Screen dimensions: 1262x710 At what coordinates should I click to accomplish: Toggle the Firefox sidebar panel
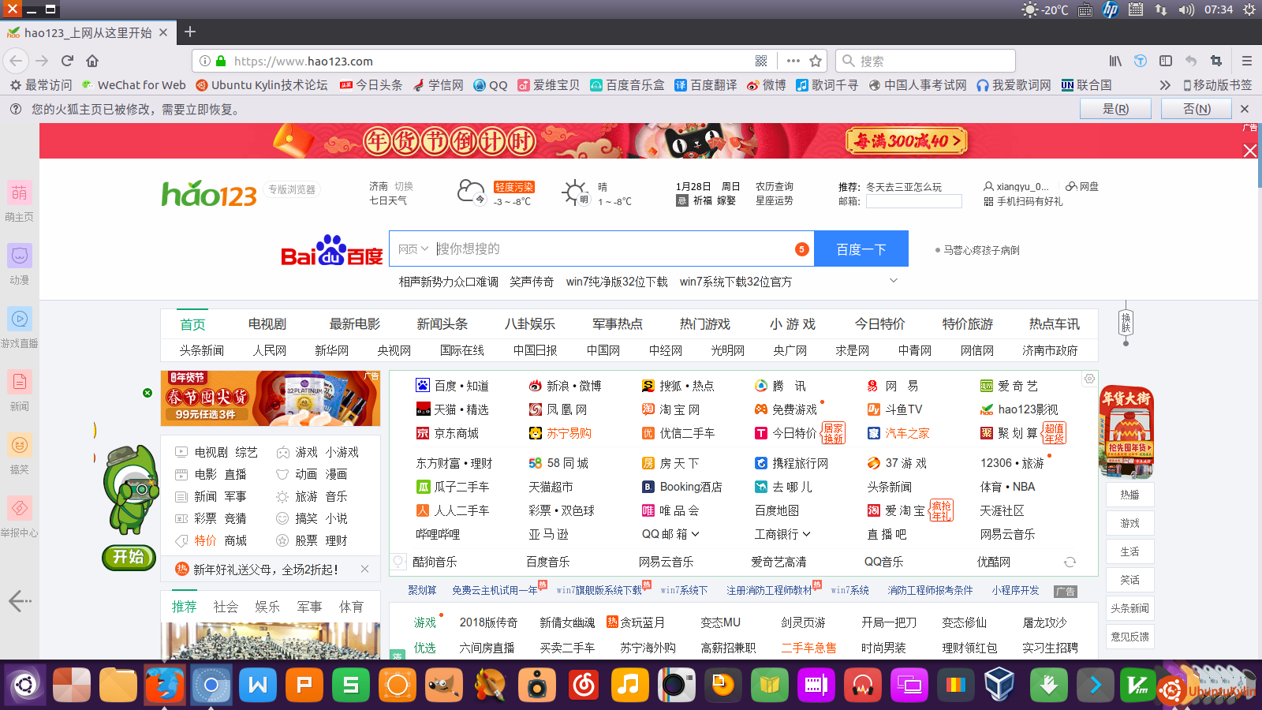click(1166, 61)
